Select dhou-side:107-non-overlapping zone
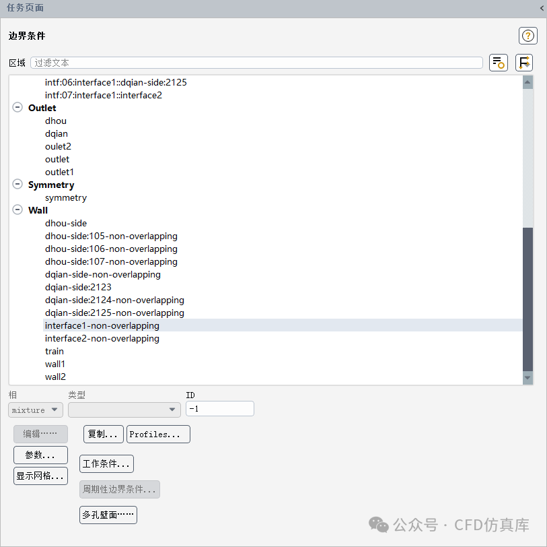Image resolution: width=547 pixels, height=547 pixels. point(111,261)
